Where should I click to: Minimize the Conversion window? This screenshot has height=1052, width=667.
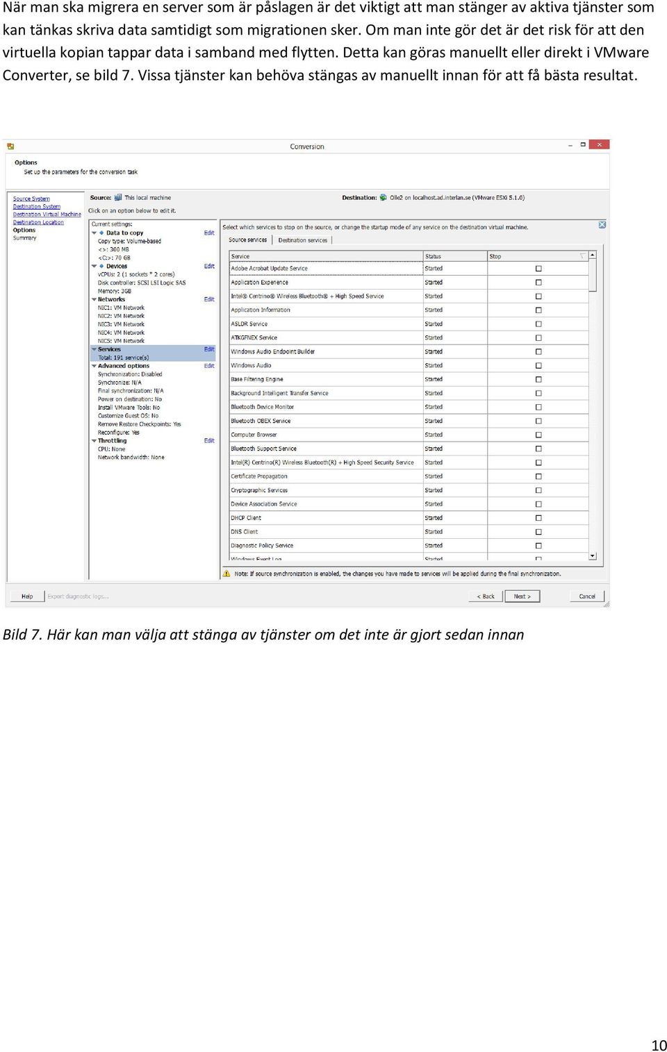[x=570, y=145]
